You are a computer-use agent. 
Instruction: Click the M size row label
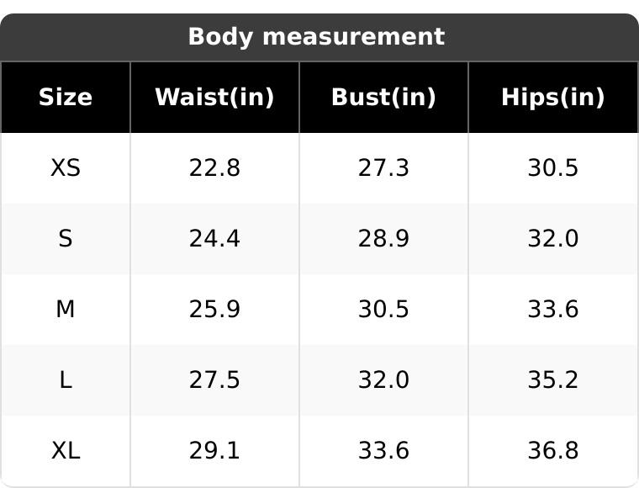[x=66, y=309]
